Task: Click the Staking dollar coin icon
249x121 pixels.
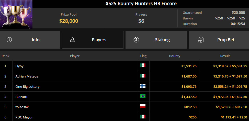Action: (x=136, y=40)
